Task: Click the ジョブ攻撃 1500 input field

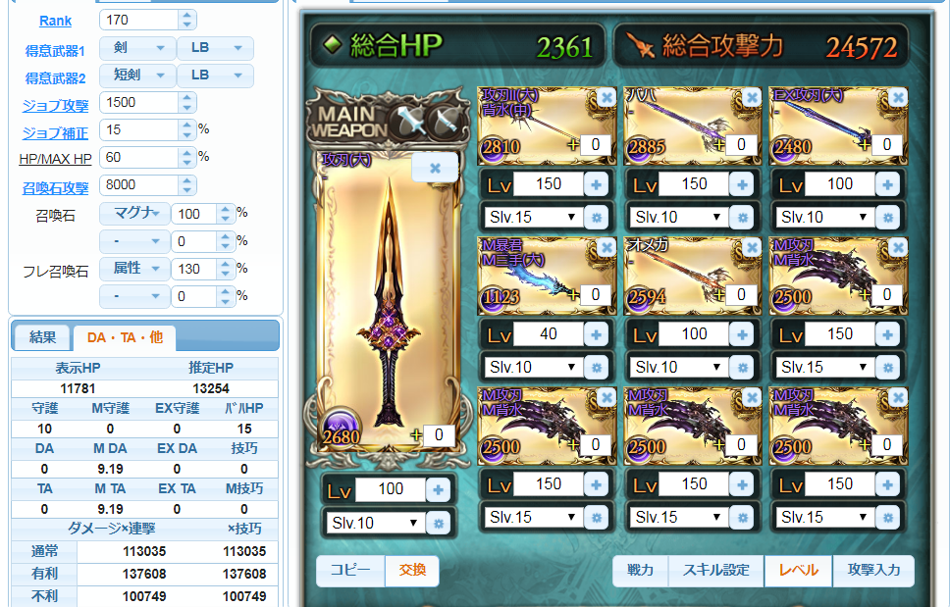Action: [139, 102]
